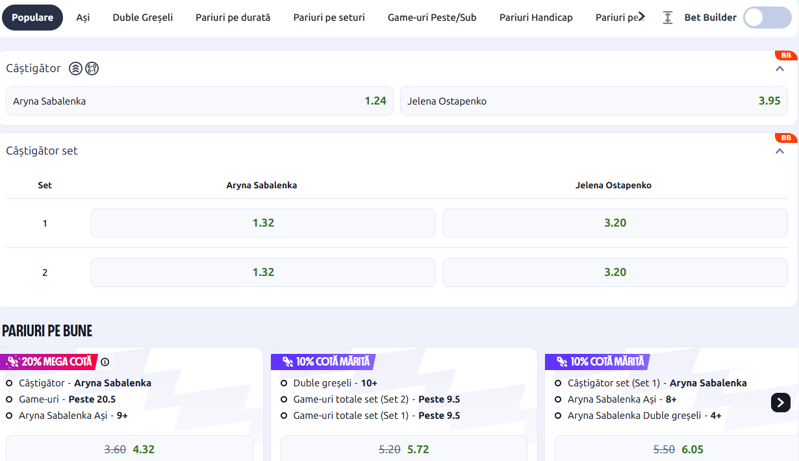This screenshot has height=461, width=799.
Task: Click the score icon beside Câștigător
Action: [92, 68]
